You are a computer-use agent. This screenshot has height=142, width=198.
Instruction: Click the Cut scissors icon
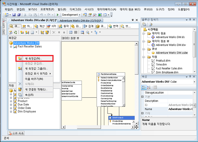pyautogui.click(x=25, y=15)
